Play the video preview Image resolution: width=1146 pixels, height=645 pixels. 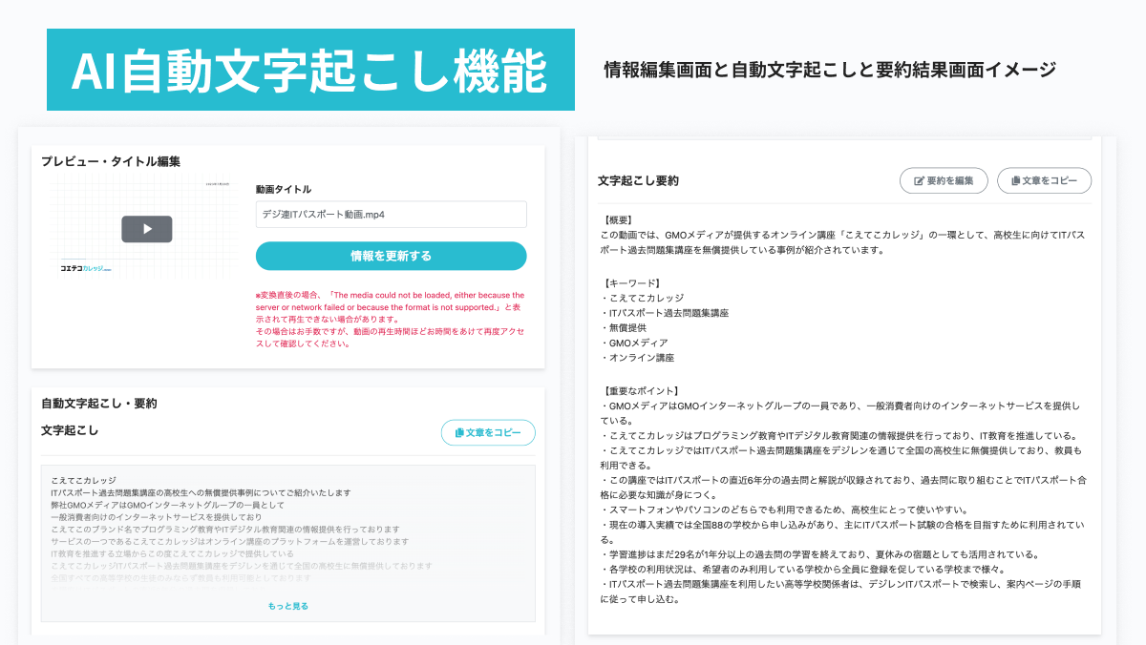(146, 229)
